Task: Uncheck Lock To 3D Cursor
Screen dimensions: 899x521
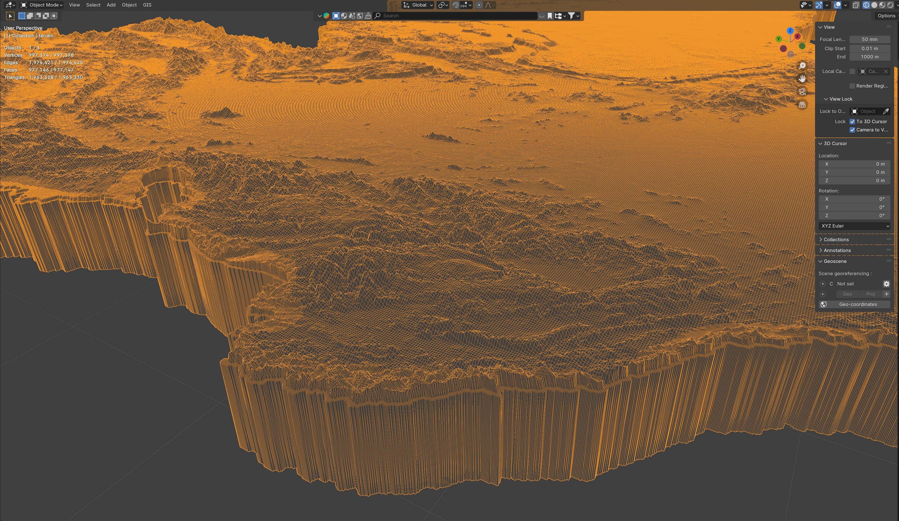Action: (x=852, y=121)
